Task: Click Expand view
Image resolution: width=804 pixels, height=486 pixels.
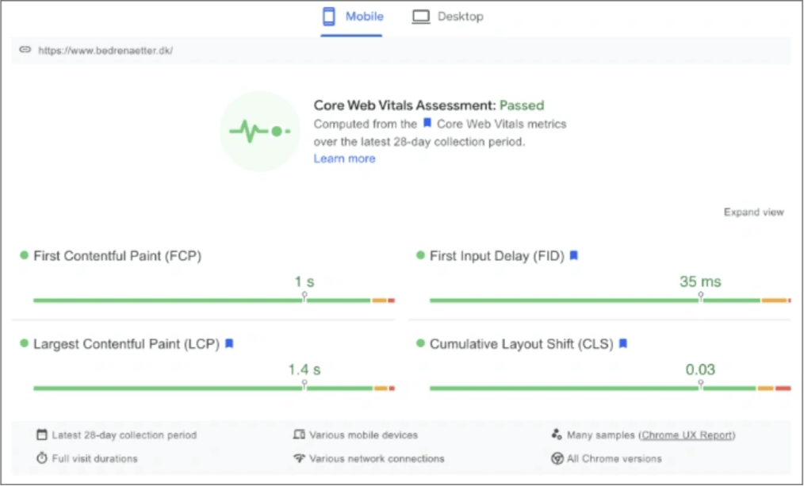Action: tap(753, 212)
